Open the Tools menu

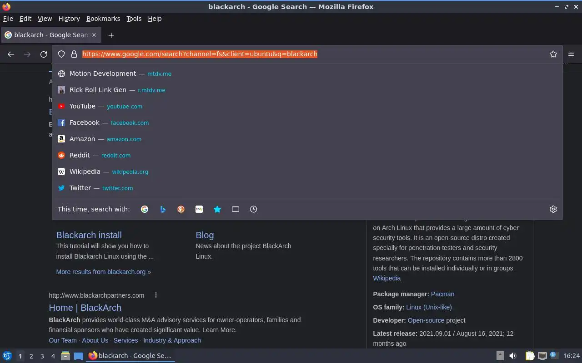134,19
